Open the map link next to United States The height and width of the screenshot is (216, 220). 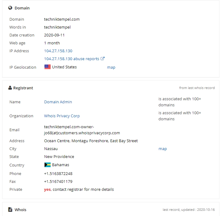coord(111,67)
